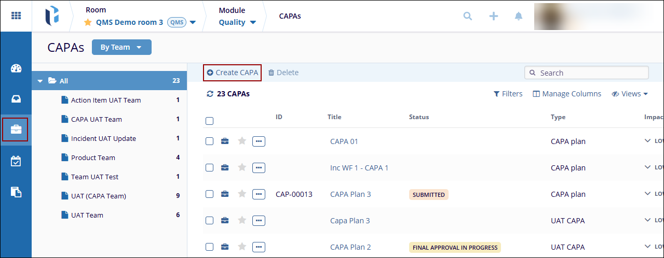Refresh the 23 CAPAs list

coord(210,94)
